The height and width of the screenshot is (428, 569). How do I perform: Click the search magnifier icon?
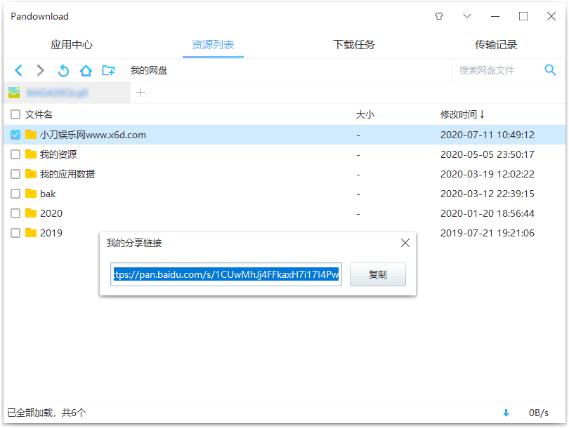551,69
